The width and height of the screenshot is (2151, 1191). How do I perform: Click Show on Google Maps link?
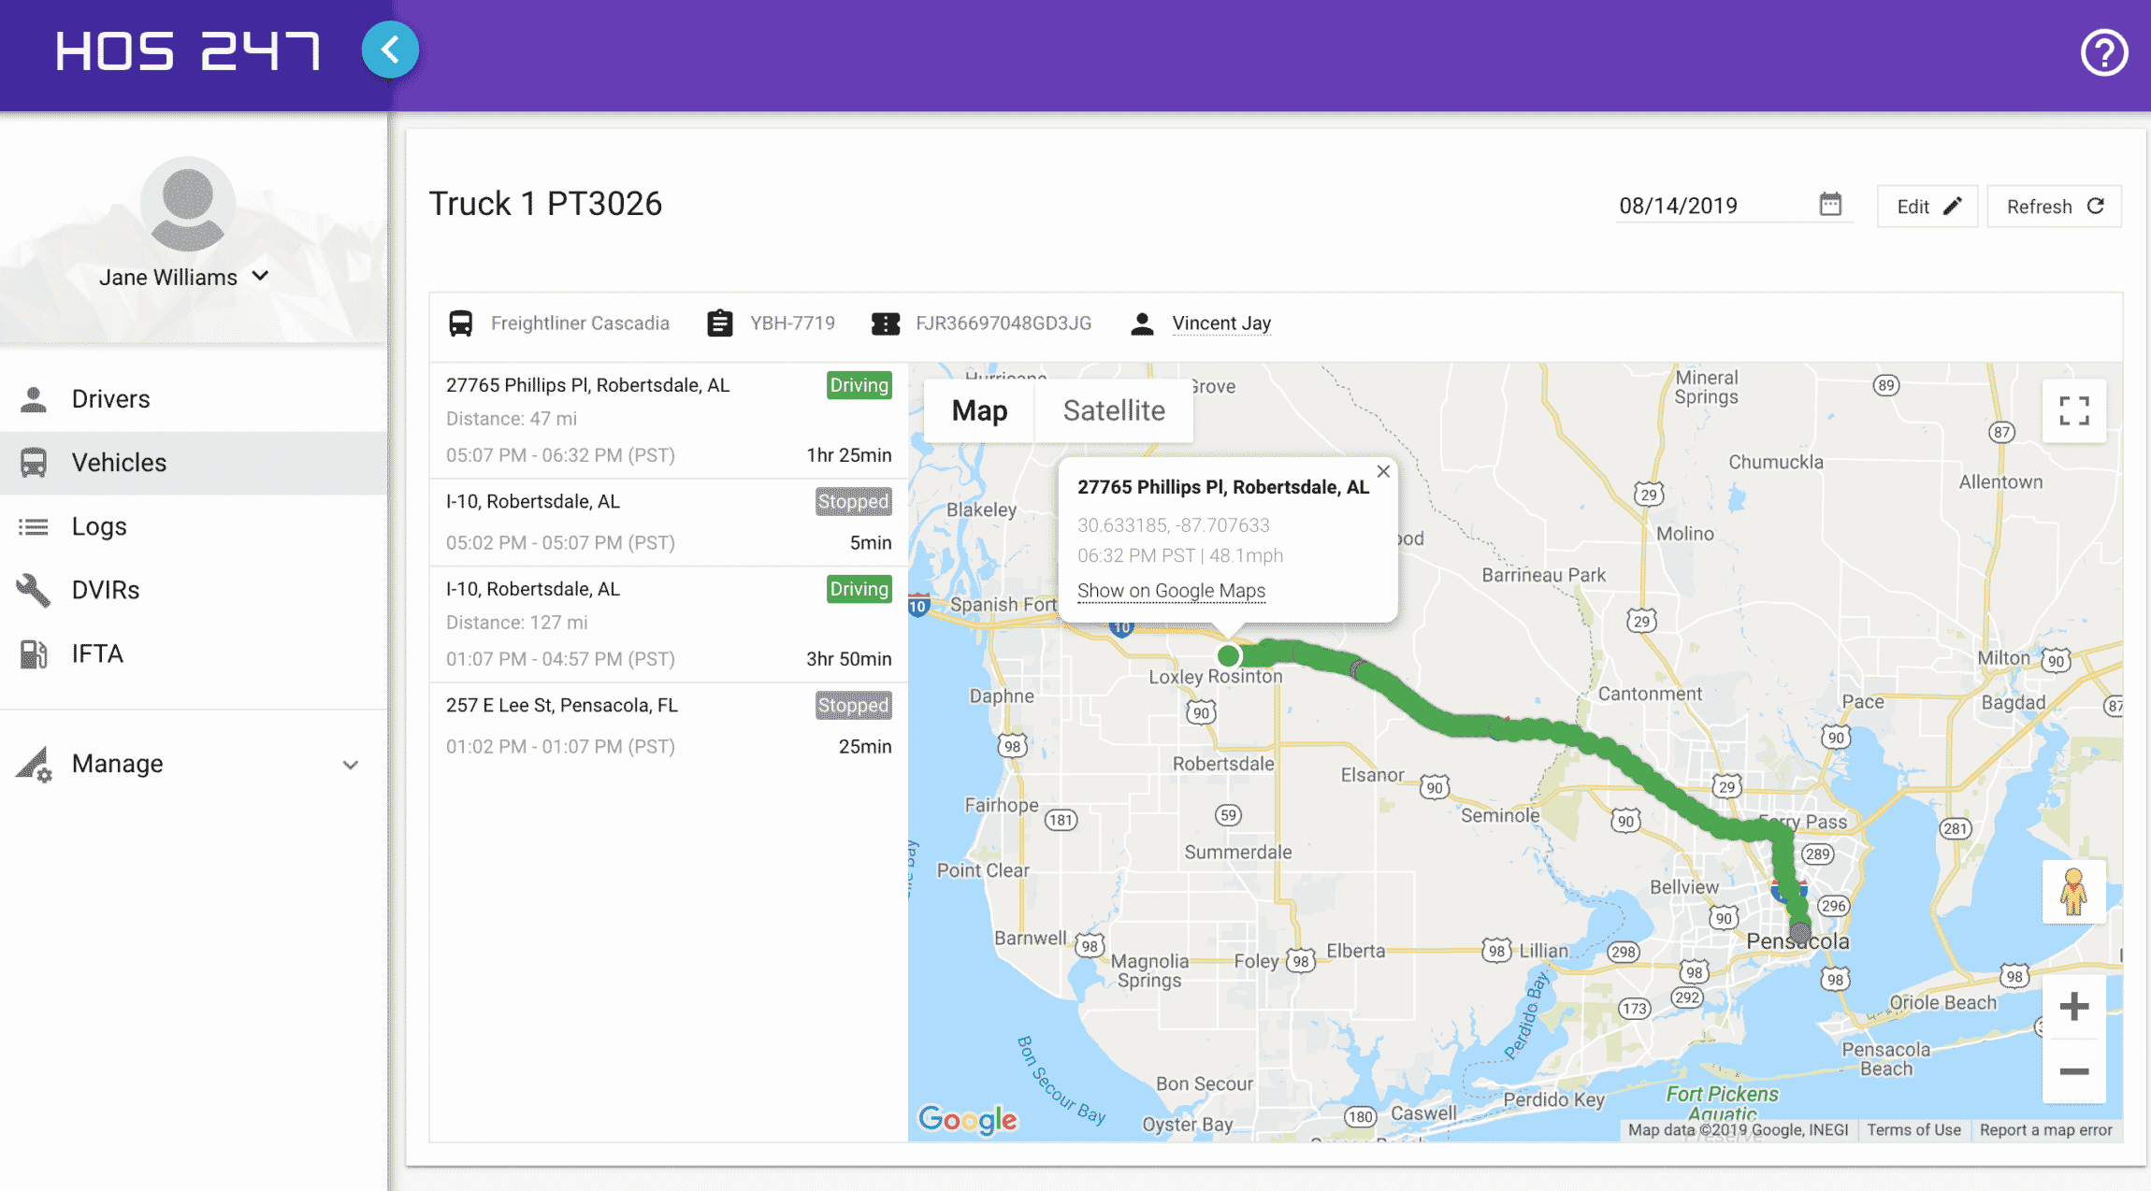(x=1171, y=590)
